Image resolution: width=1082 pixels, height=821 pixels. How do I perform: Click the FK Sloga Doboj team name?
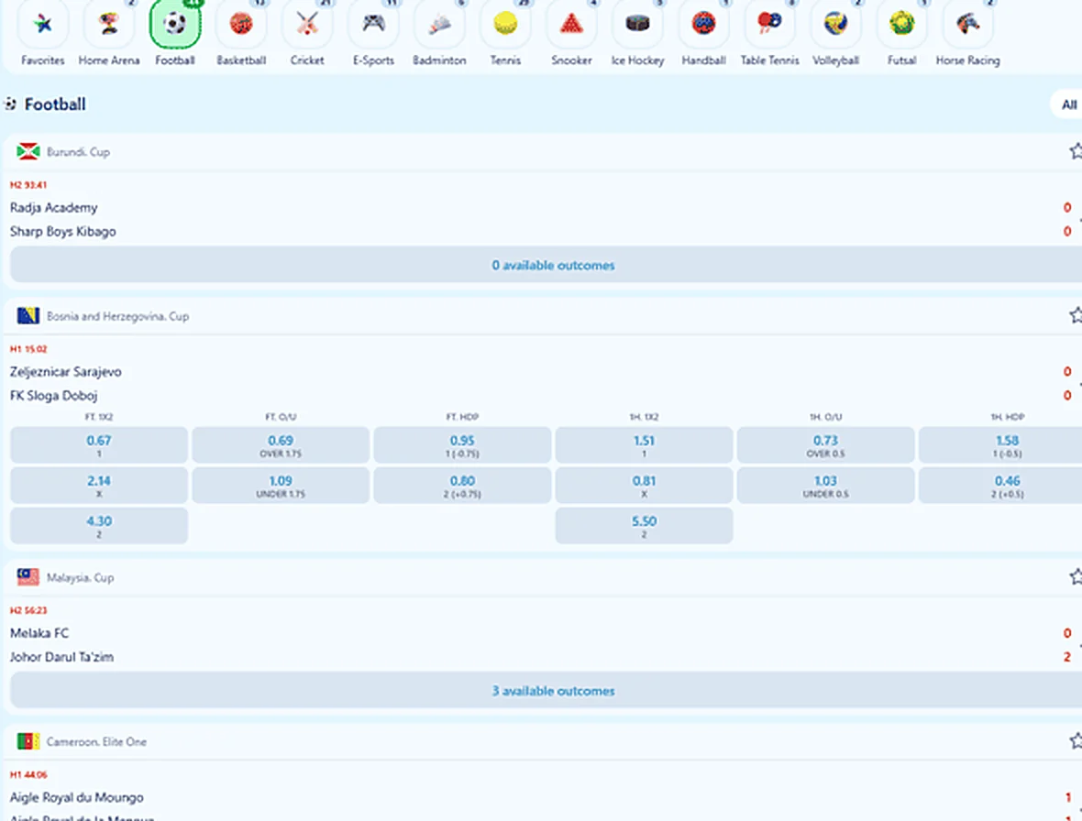(x=54, y=396)
